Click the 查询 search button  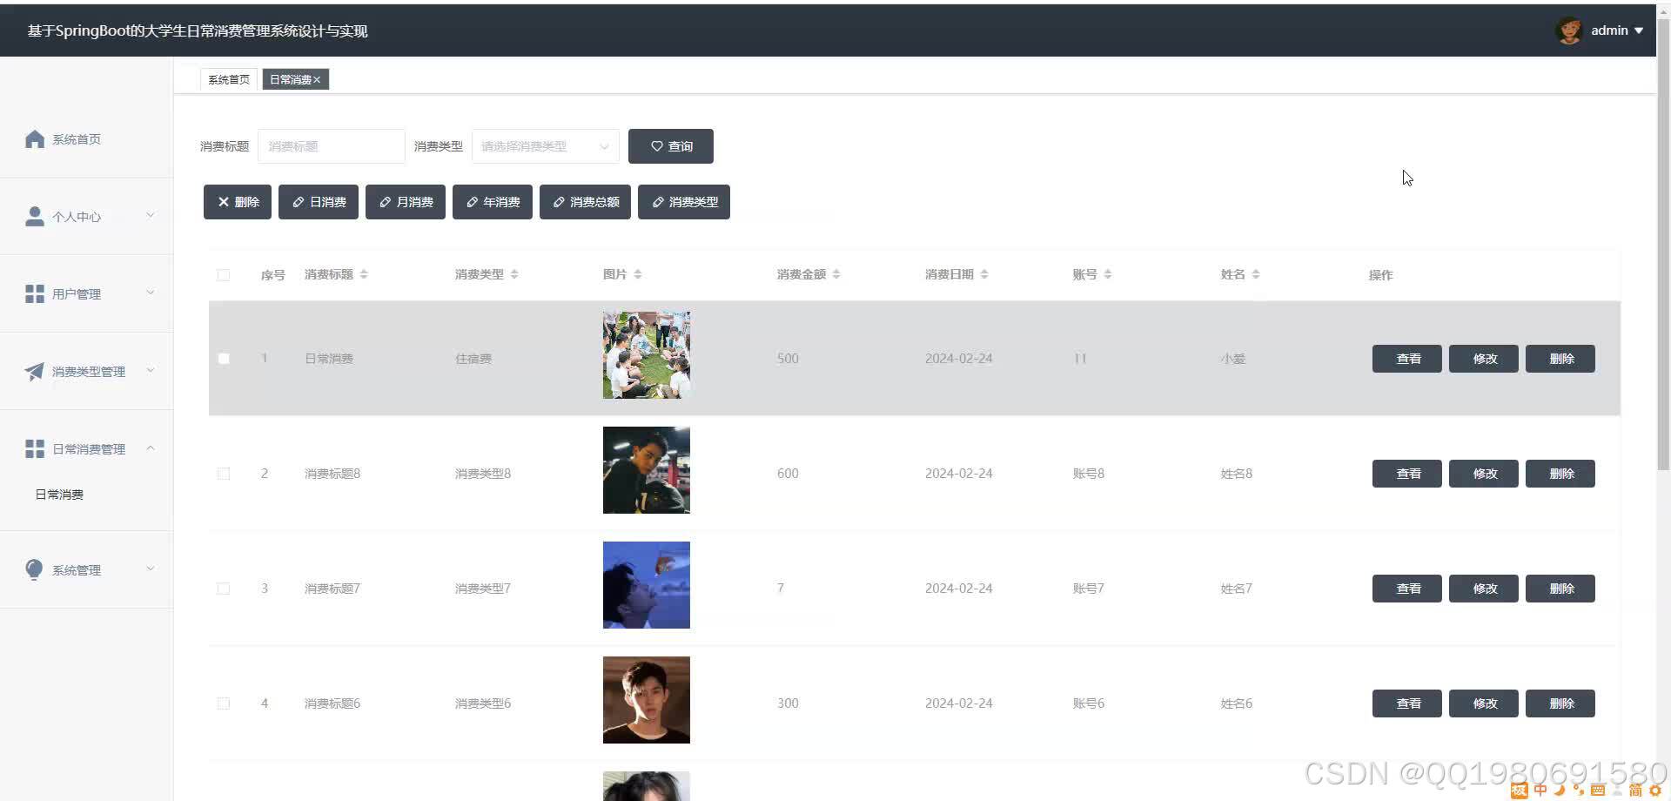coord(671,146)
